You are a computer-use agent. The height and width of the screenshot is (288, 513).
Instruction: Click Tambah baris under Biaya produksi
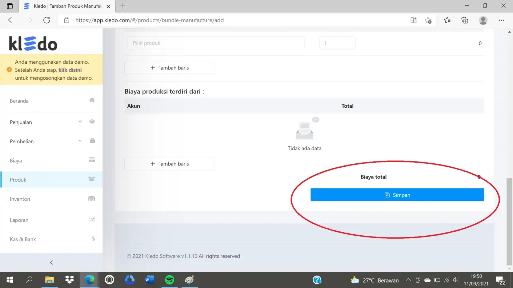point(169,164)
